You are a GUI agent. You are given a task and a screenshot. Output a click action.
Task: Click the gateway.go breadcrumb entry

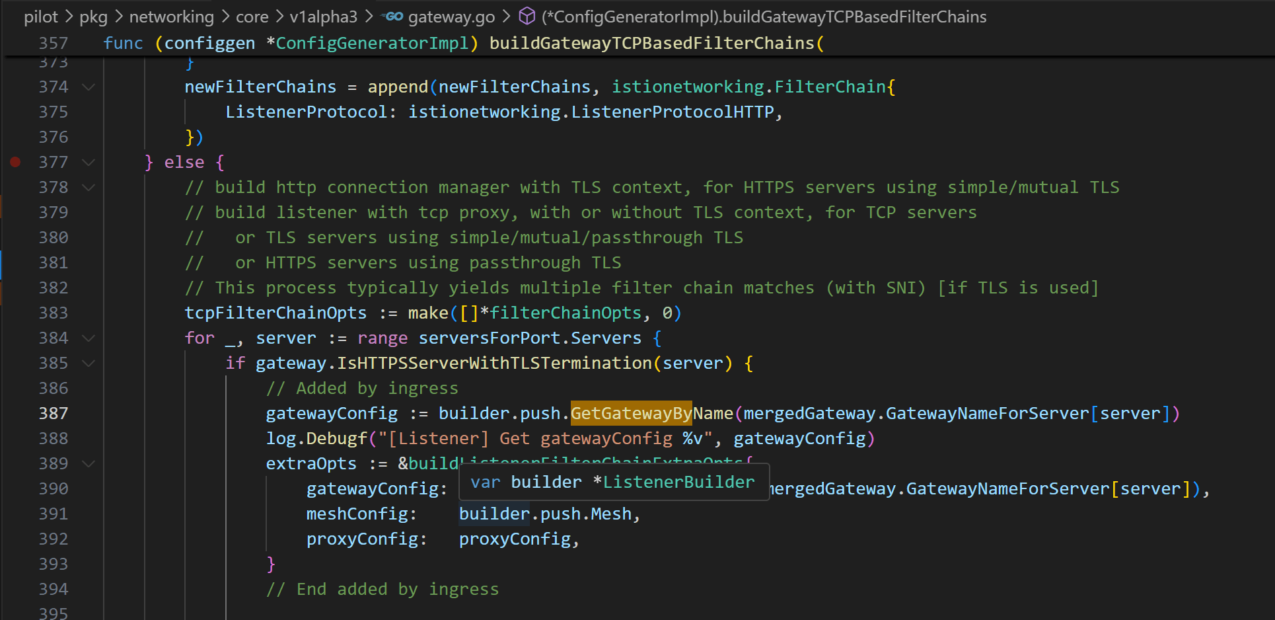452,17
